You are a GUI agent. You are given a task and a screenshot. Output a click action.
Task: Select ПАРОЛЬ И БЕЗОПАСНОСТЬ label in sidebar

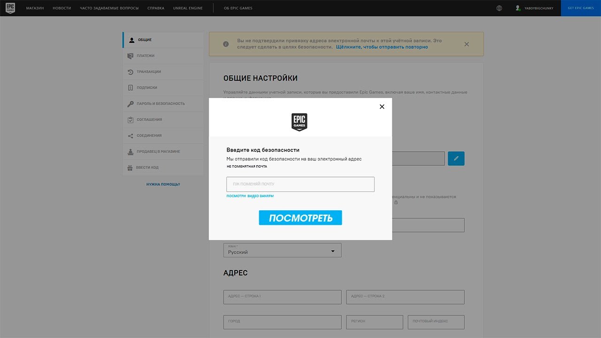coord(161,104)
